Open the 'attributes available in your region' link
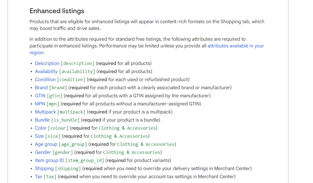 235,46
